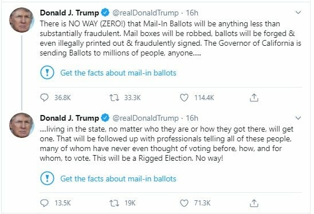Open the share icon of the second tweet
Screen dimensions: 314x214
click(254, 203)
